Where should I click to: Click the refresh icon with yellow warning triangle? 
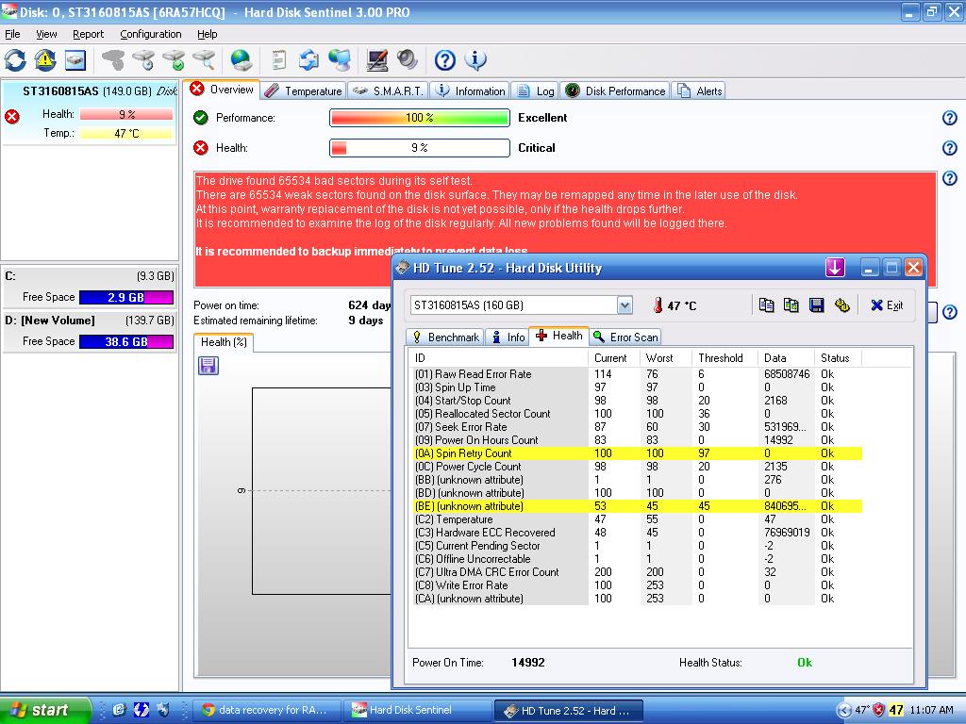click(45, 60)
